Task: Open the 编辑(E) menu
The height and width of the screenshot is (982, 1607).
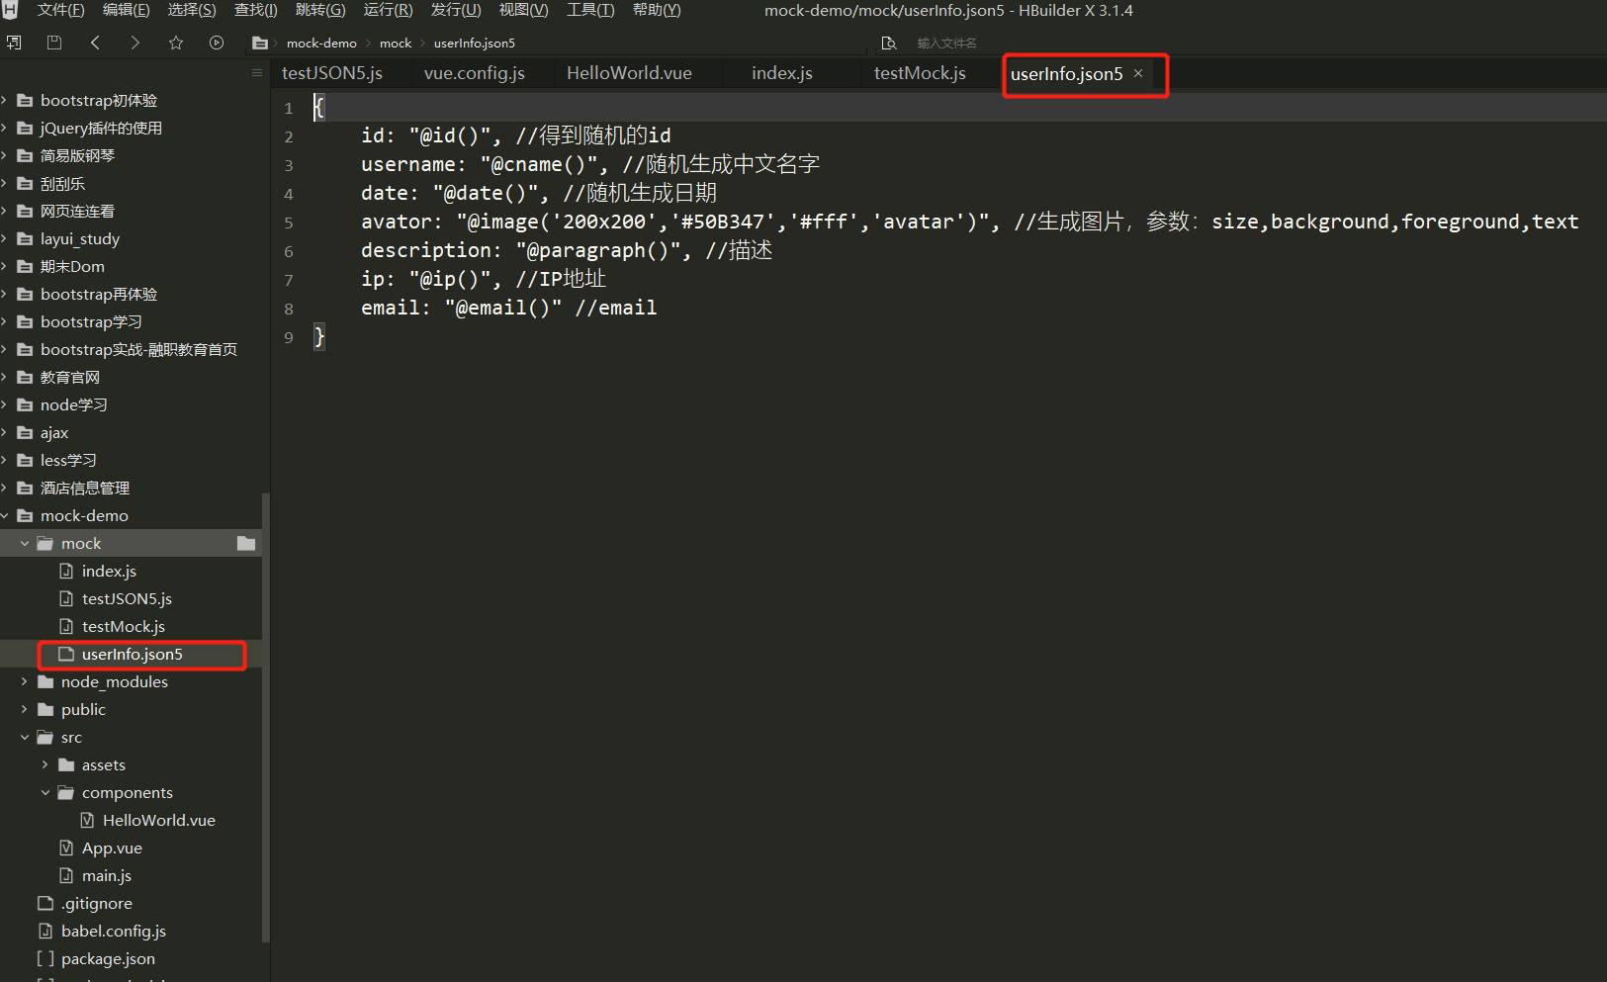Action: pos(127,10)
